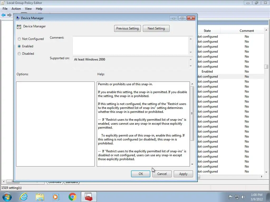Switch to the Standard tab
The width and height of the screenshot is (270, 202).
pos(71,182)
